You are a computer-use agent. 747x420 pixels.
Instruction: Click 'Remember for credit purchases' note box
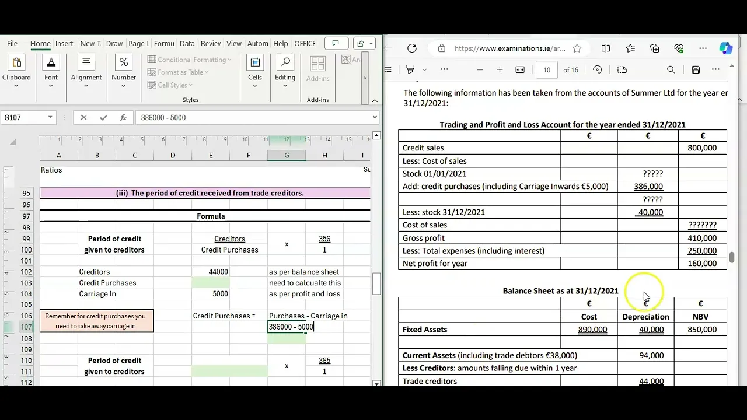pos(97,321)
